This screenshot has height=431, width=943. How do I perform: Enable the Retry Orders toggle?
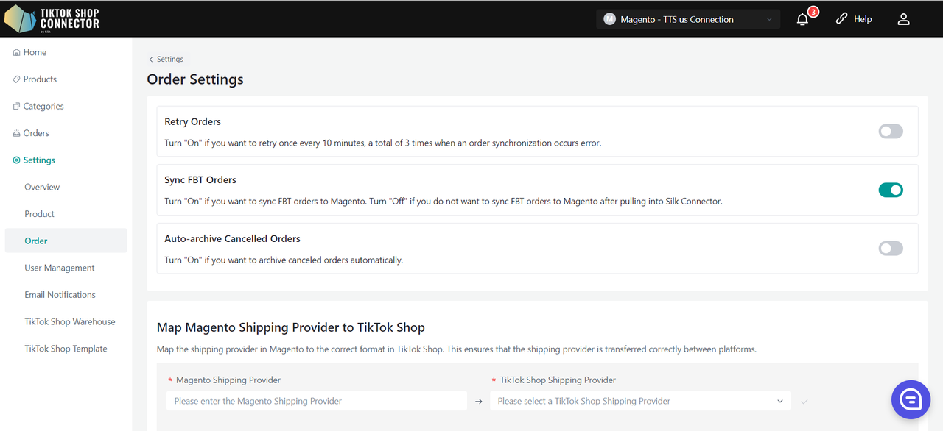pos(890,132)
